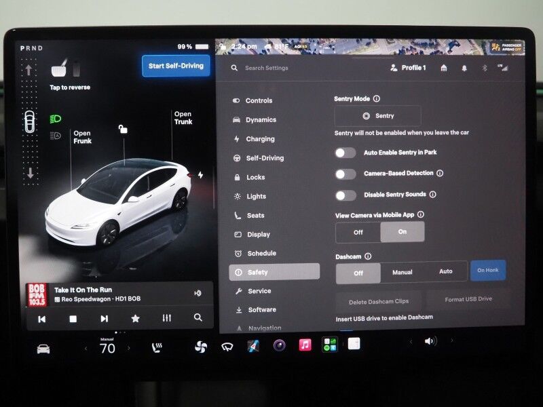Image resolution: width=543 pixels, height=407 pixels.
Task: Launch the pink music app icon
Action: [x=305, y=345]
